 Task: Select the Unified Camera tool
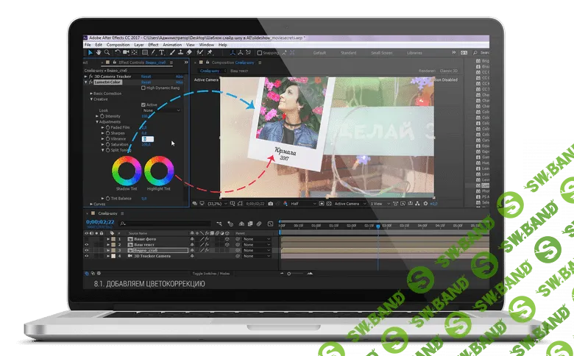[126, 53]
